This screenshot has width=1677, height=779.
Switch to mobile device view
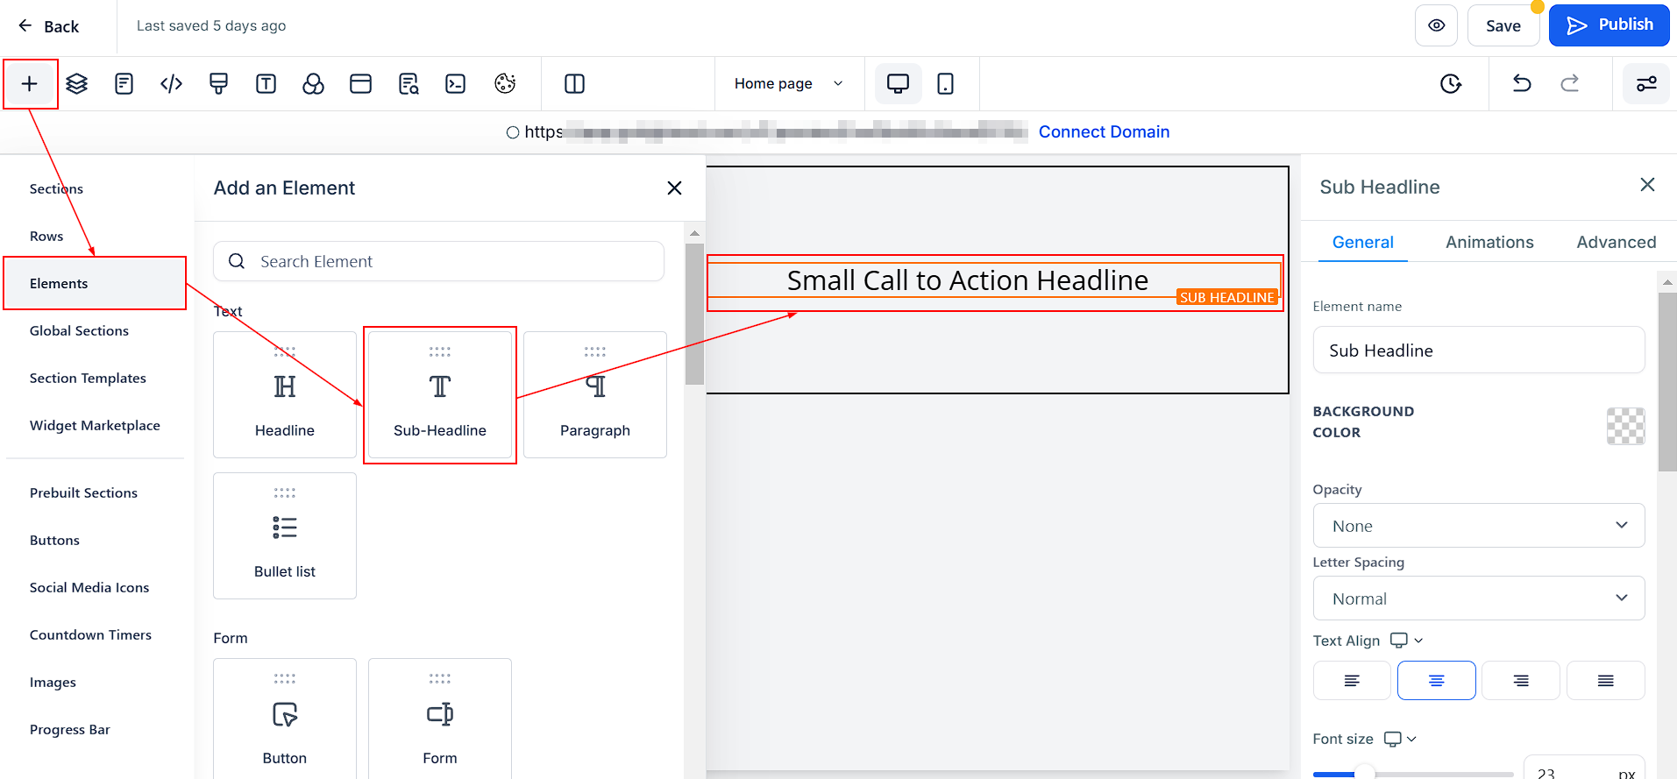[945, 84]
